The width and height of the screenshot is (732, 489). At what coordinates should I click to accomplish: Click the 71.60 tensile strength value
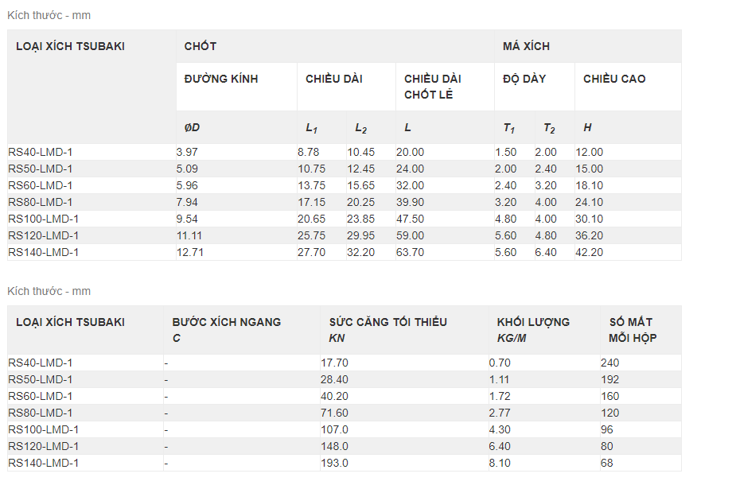coord(335,413)
